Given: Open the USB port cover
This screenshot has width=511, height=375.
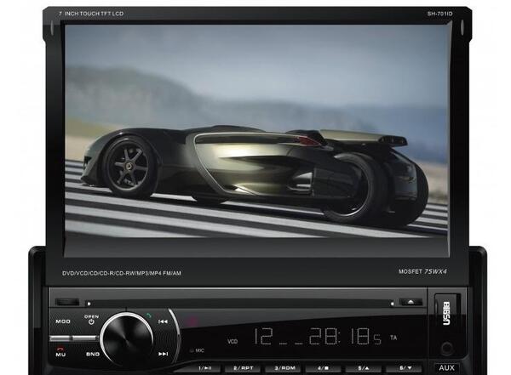Looking at the screenshot, I should [x=447, y=314].
